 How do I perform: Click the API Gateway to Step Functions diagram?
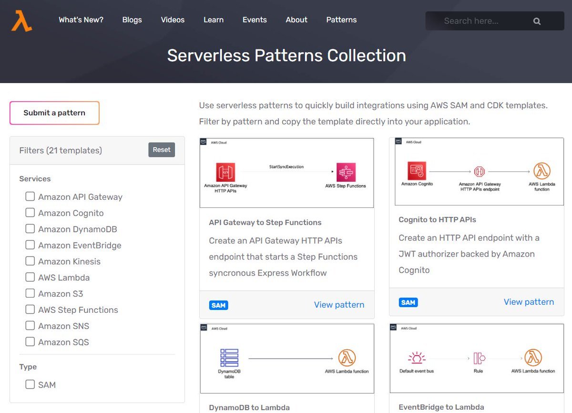[286, 173]
